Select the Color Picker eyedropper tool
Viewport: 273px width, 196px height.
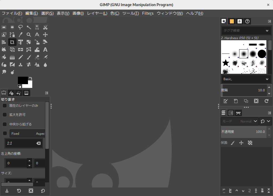[x=20, y=35]
